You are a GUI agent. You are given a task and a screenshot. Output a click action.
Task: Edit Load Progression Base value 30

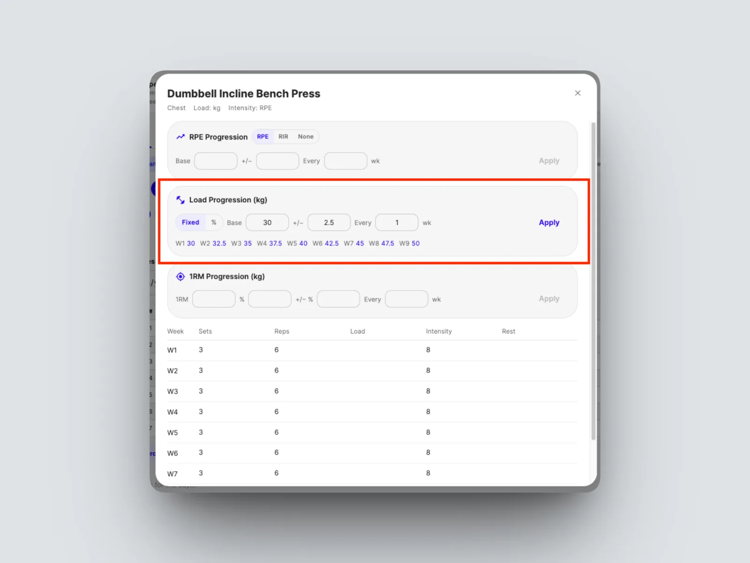[x=267, y=222]
